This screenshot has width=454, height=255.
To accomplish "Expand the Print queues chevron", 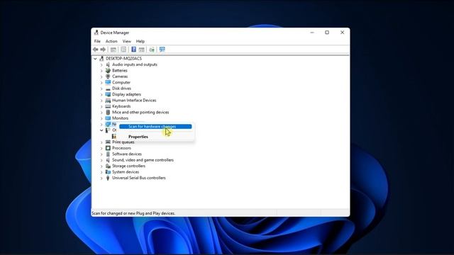I will (101, 142).
